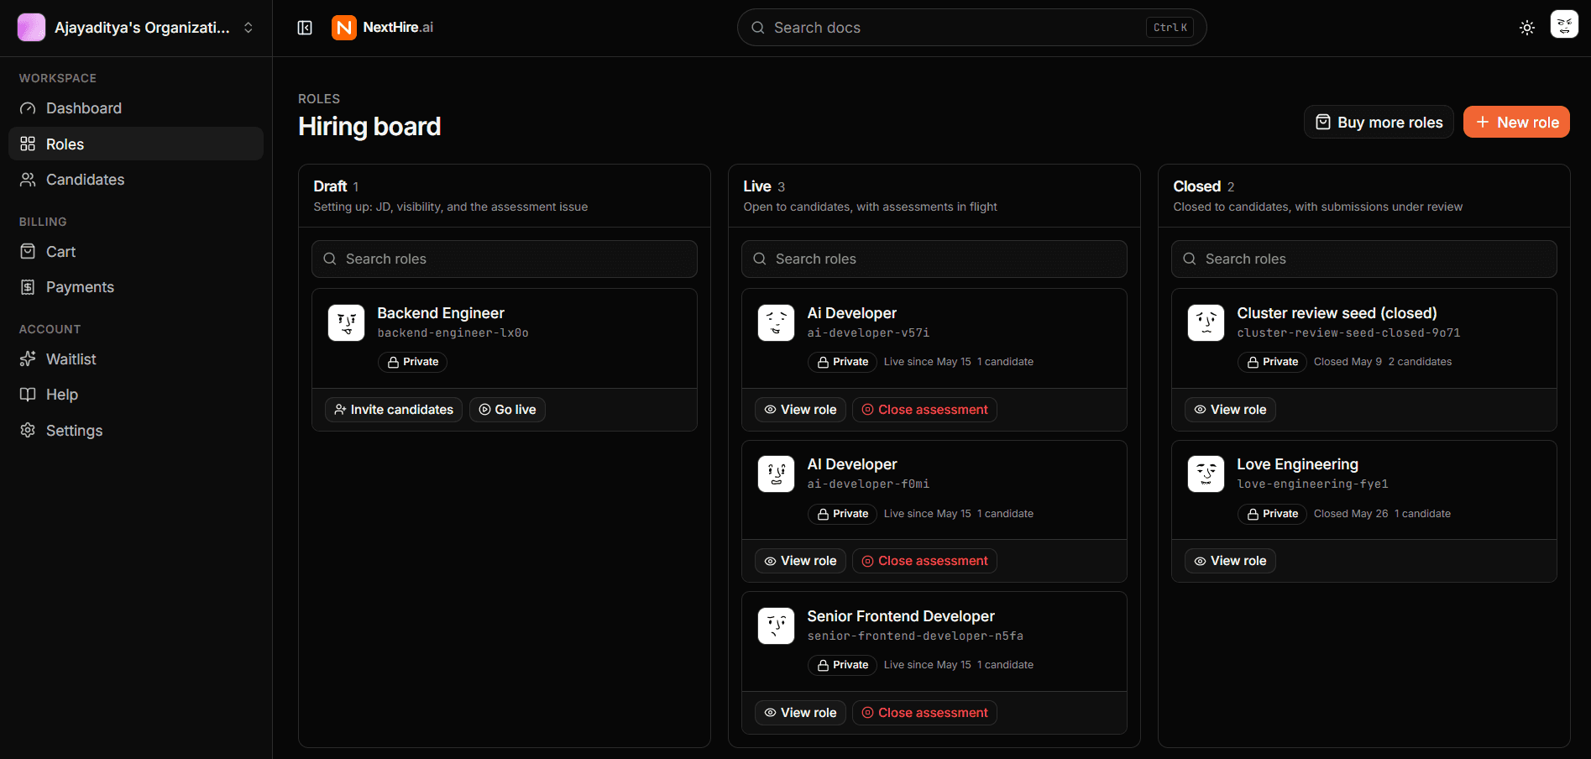Click 'Closed May 9' text
Screen dimensions: 1591x759
(1348, 362)
